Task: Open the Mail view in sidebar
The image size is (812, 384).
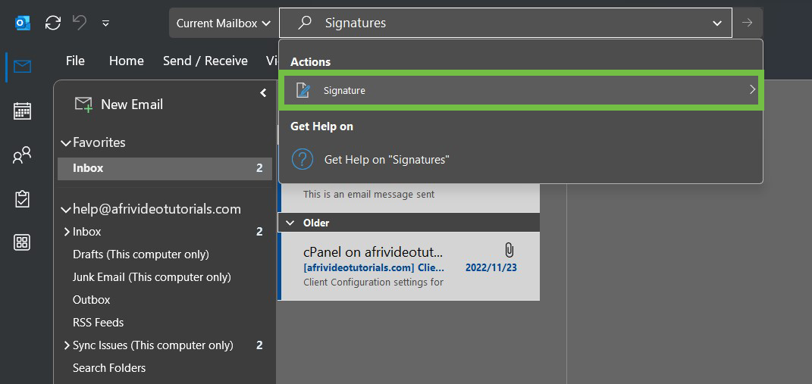Action: [22, 67]
